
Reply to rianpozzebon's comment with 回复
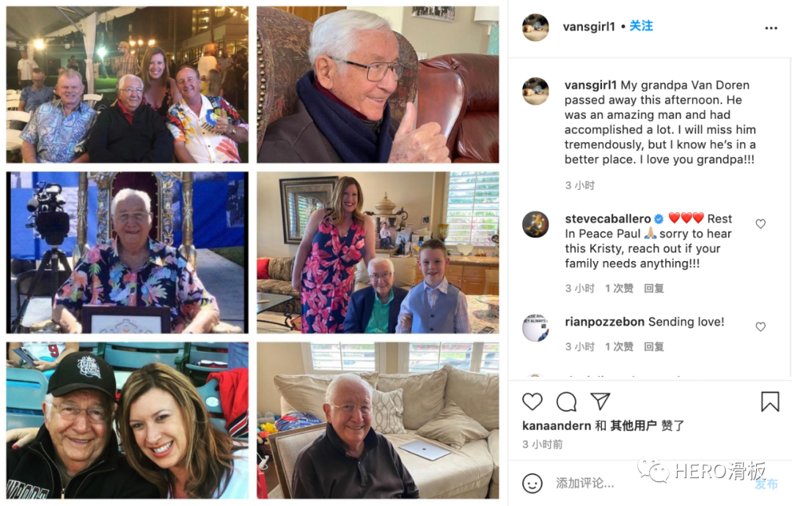(653, 346)
